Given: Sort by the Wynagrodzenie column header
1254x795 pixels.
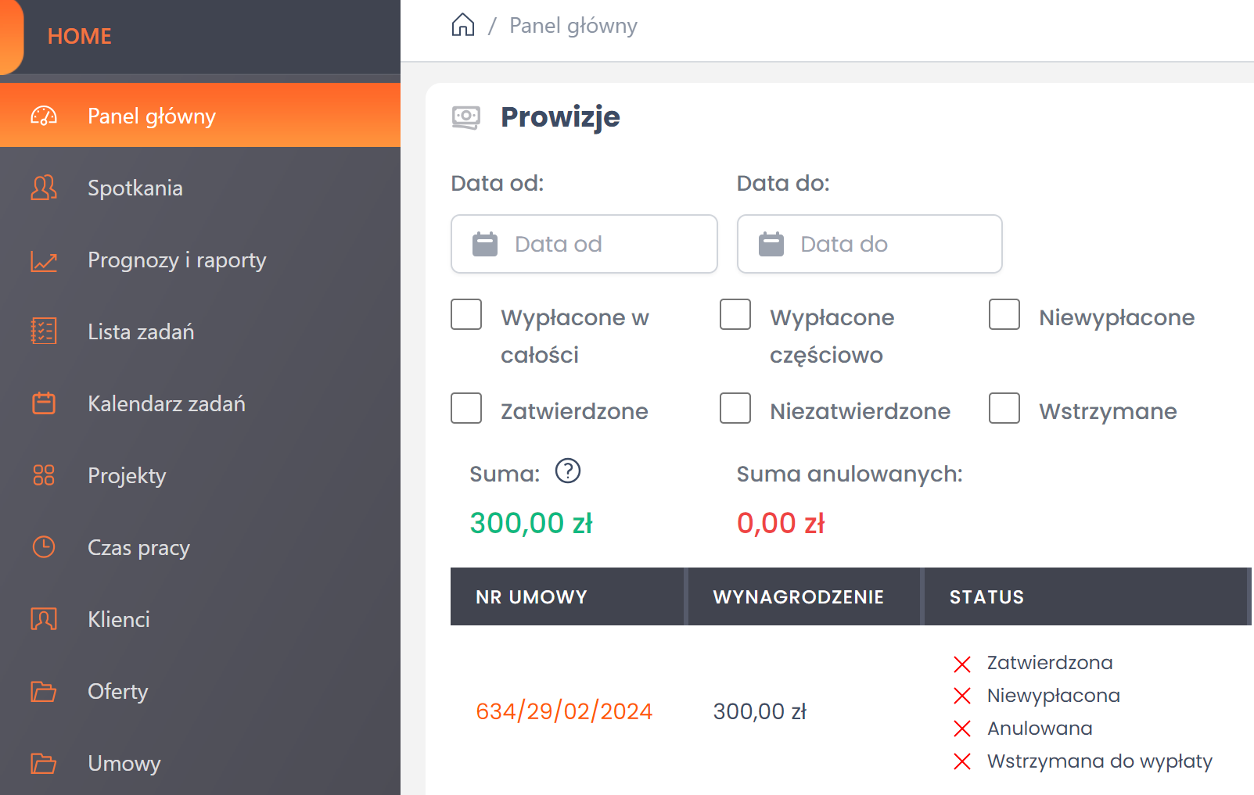Looking at the screenshot, I should click(798, 597).
